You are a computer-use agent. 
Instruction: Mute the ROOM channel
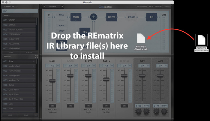[76, 66]
